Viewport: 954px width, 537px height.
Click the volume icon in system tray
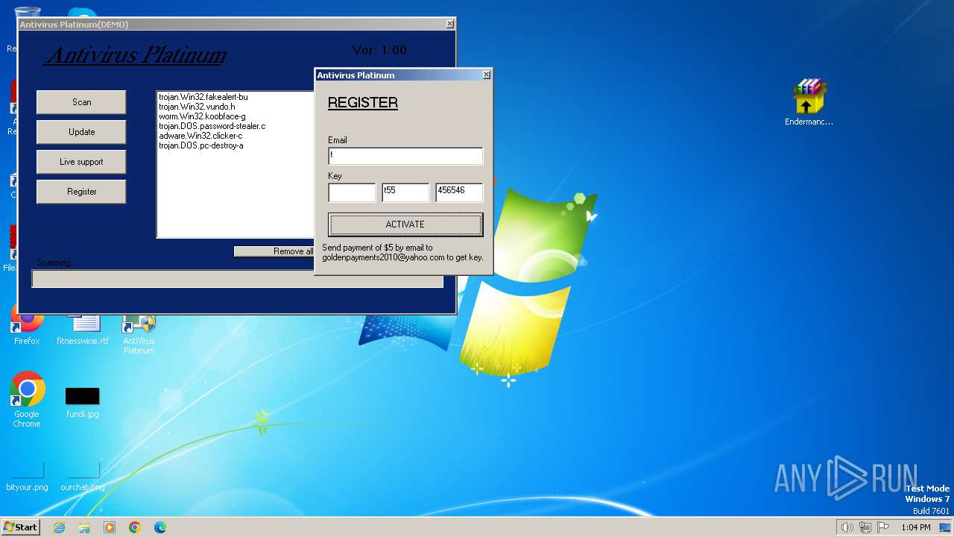coord(847,527)
